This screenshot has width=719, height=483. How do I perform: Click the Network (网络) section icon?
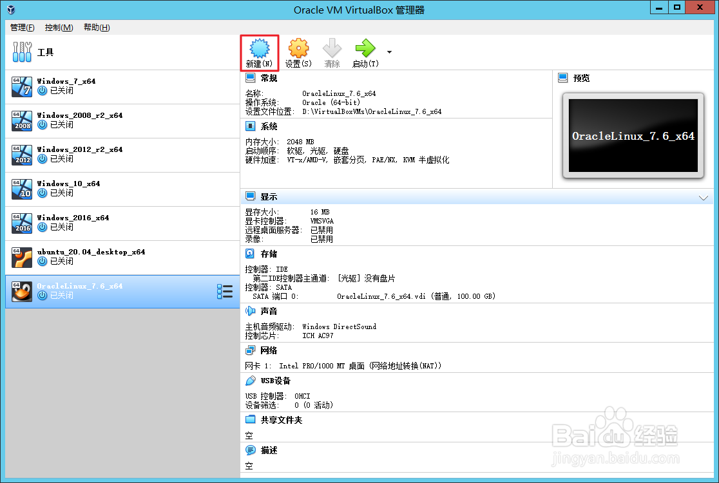[x=251, y=350]
